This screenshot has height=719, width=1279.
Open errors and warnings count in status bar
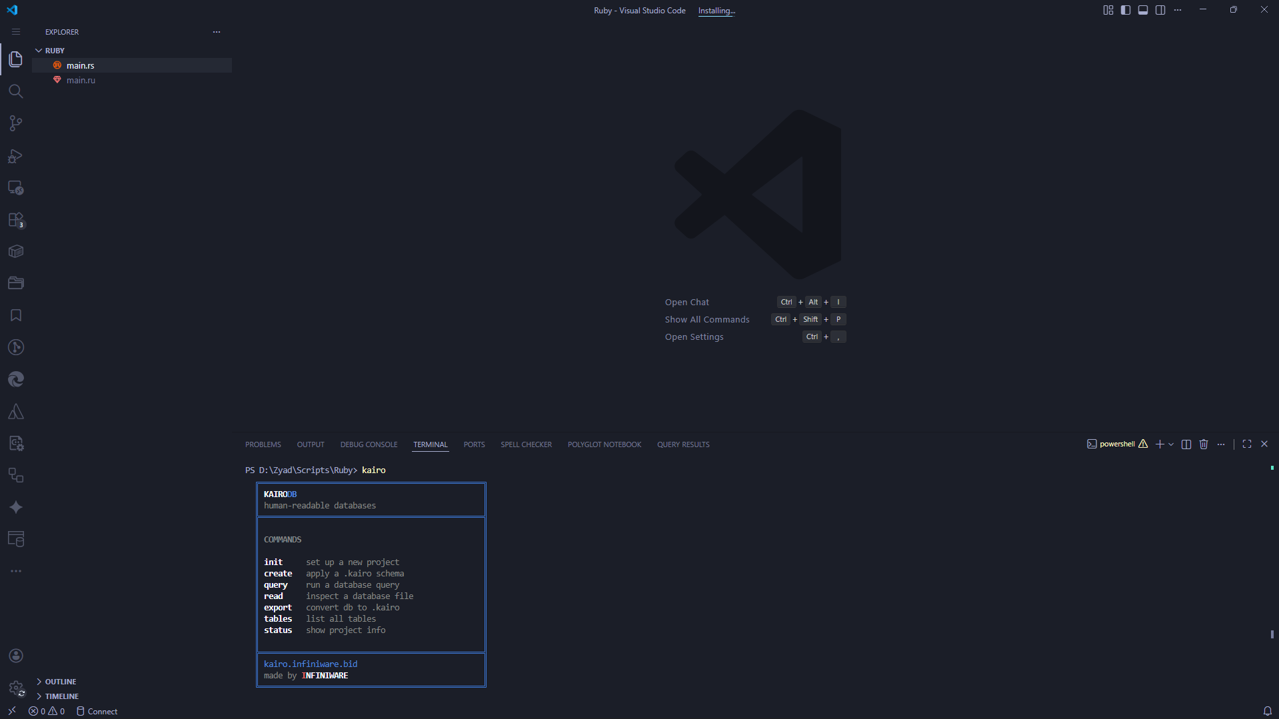[47, 711]
